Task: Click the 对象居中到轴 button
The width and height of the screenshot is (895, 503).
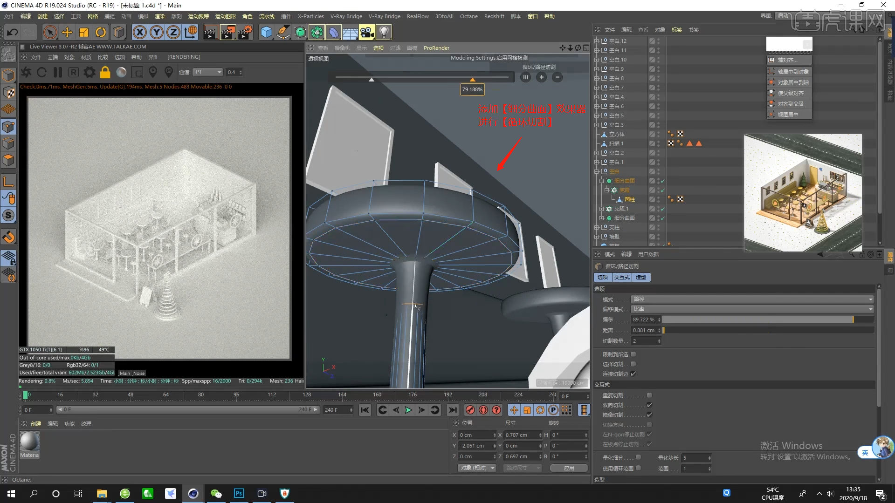Action: (x=789, y=82)
